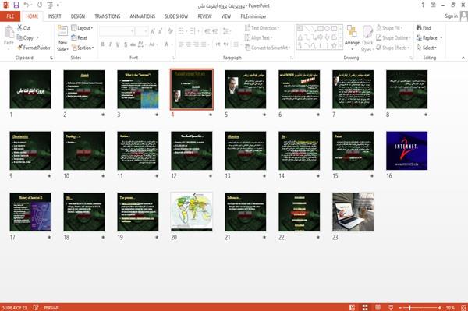
Task: Toggle center text alignment button
Action: click(188, 44)
